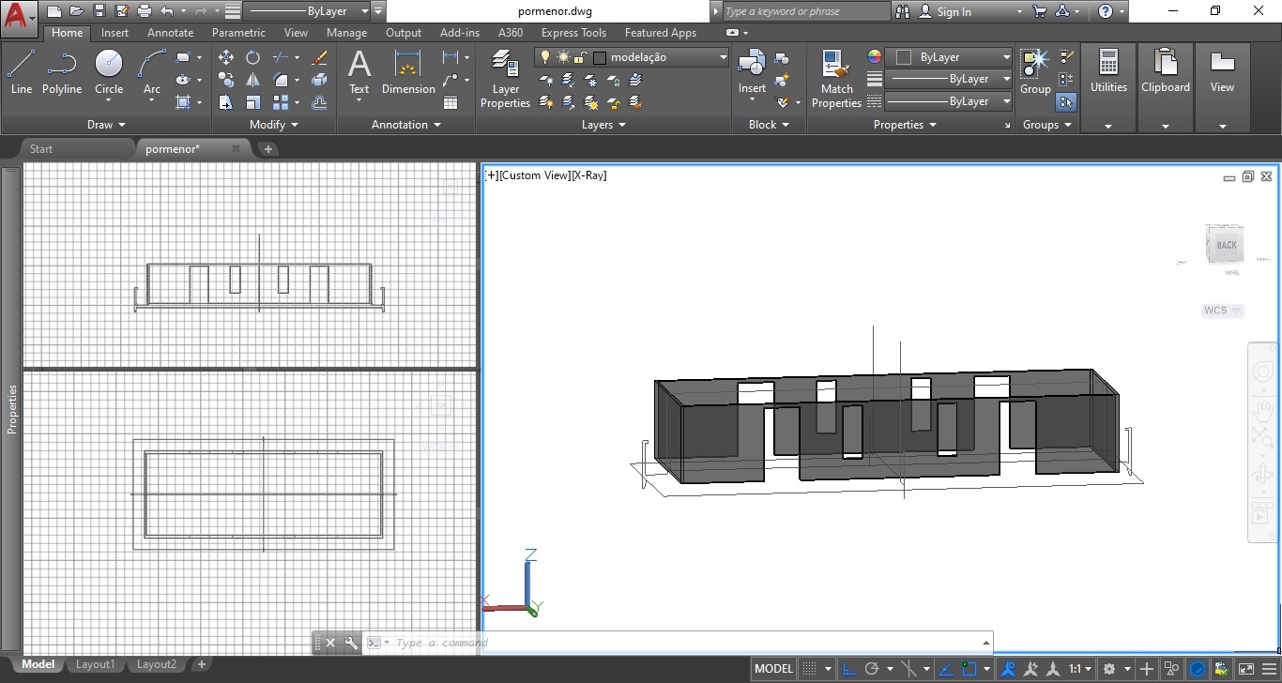Open Layer Properties manager
The image size is (1282, 683).
tap(505, 80)
